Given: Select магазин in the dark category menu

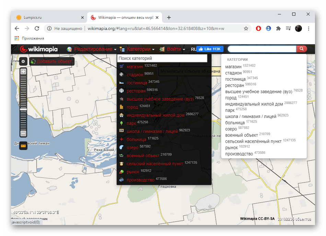Looking at the screenshot, I should click(x=135, y=67).
